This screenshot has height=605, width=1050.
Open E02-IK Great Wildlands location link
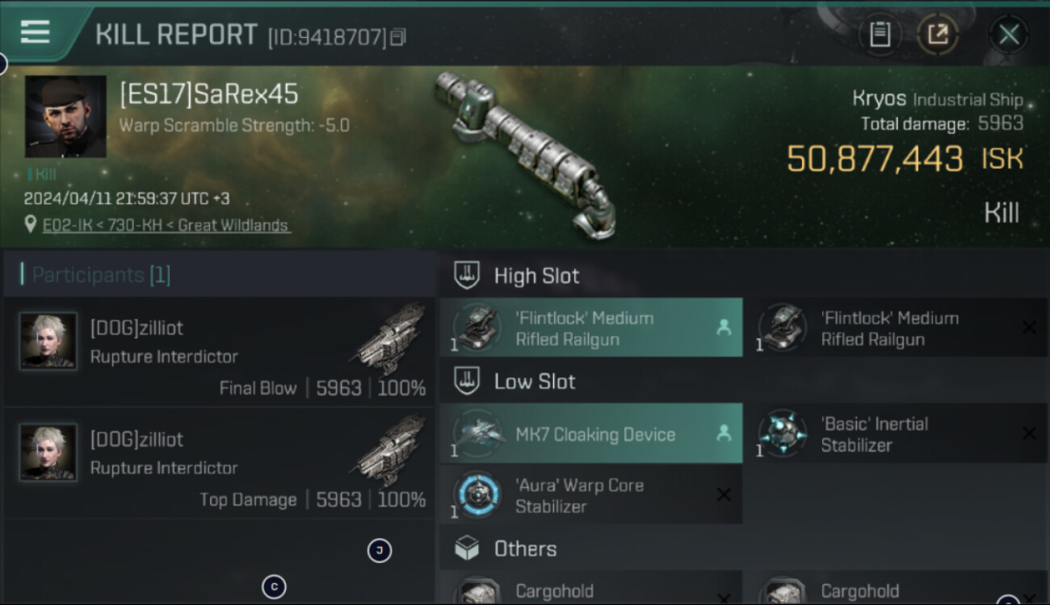coord(166,225)
